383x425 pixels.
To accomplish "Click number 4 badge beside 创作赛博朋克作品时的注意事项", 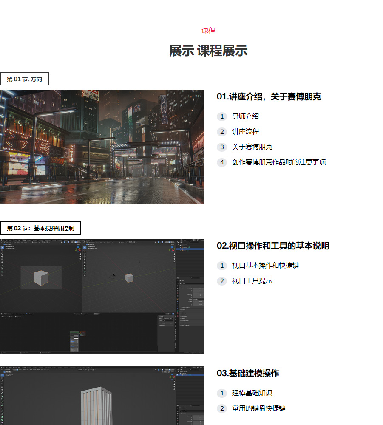I will pos(222,162).
